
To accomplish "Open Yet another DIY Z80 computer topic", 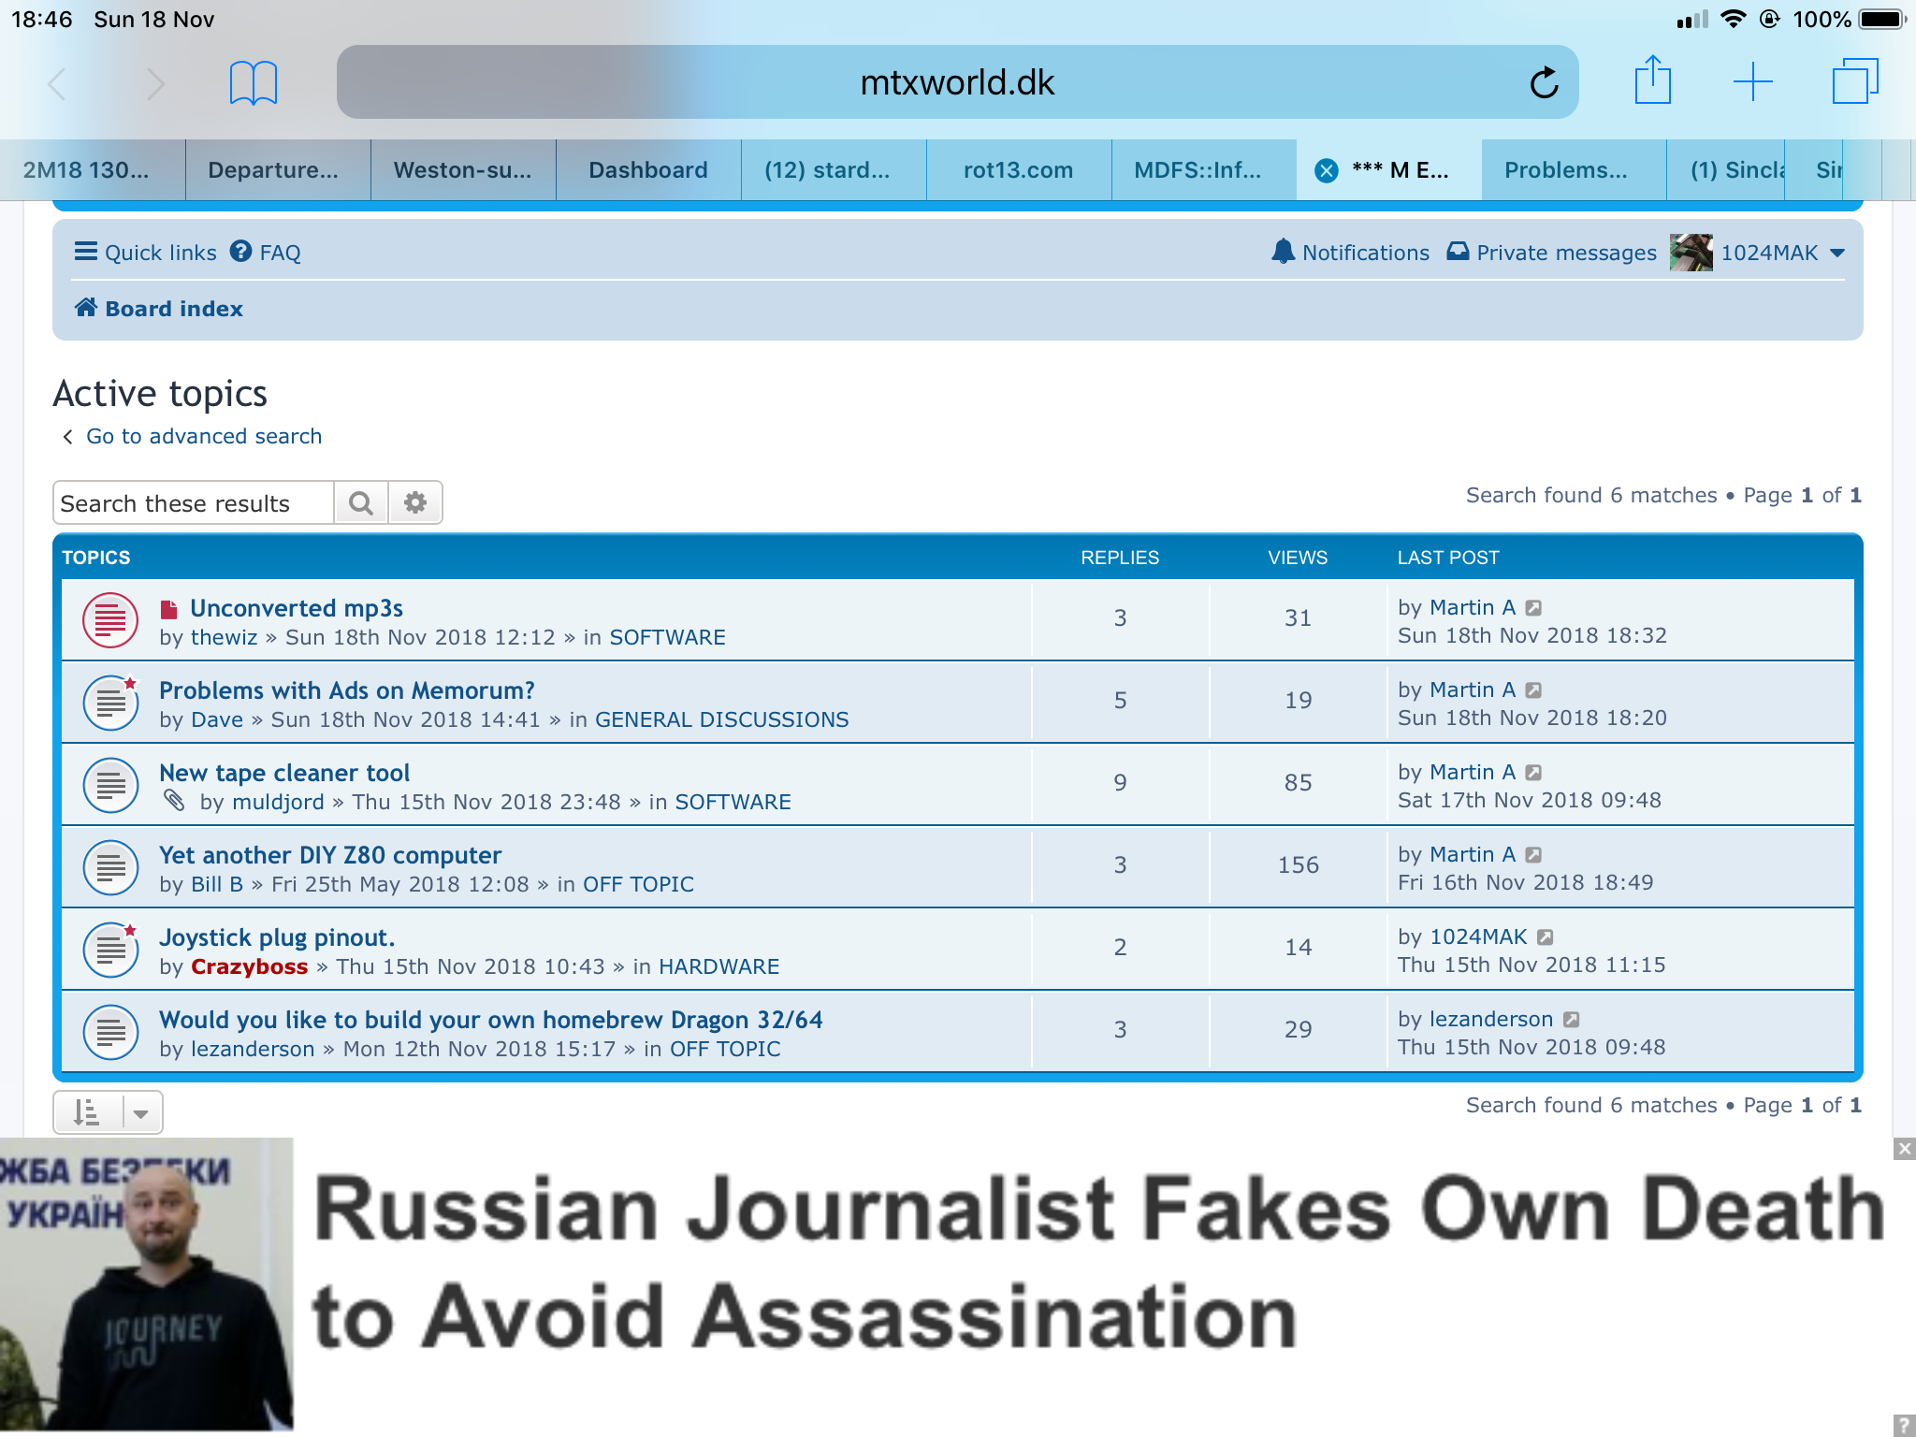I will coord(330,855).
